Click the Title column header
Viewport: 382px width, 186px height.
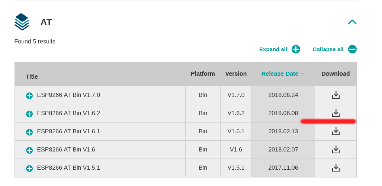pos(32,76)
